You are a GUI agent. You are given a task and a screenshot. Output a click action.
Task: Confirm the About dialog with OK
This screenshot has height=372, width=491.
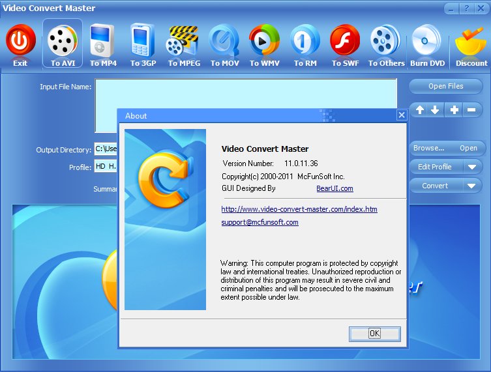click(x=374, y=334)
